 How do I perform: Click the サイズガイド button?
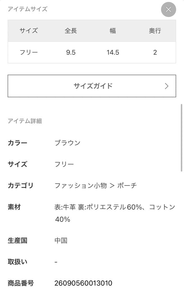coord(92,86)
